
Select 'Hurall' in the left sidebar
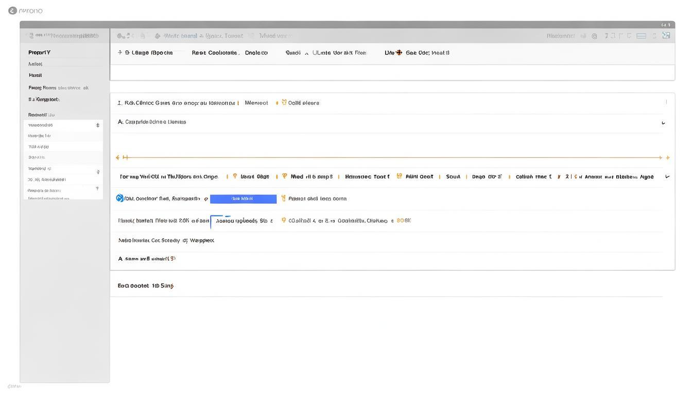click(x=36, y=75)
